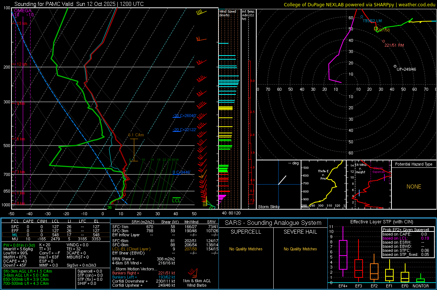Click the SUPERCELL analogue column header
The image size is (437, 290).
point(246,232)
